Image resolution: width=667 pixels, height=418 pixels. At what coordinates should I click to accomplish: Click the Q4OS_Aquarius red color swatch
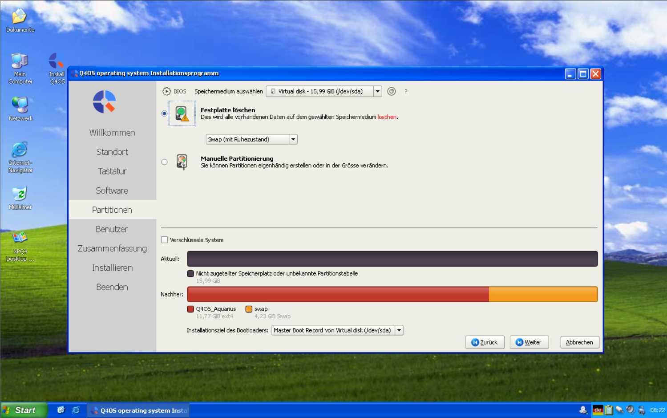point(190,308)
